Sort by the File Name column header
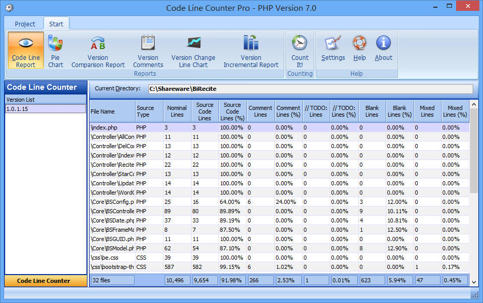483x303 pixels. (112, 110)
